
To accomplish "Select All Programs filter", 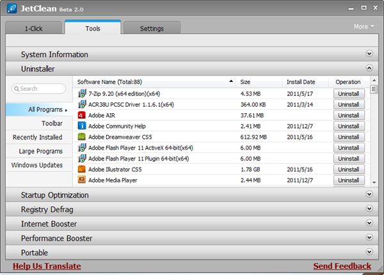I will coord(39,109).
